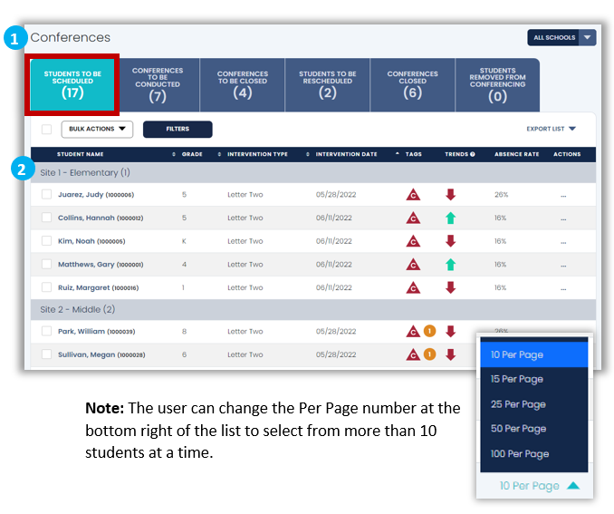Image resolution: width=614 pixels, height=514 pixels.
Task: Click the red conference tag icon for Juarez, Judy
Action: 413,195
